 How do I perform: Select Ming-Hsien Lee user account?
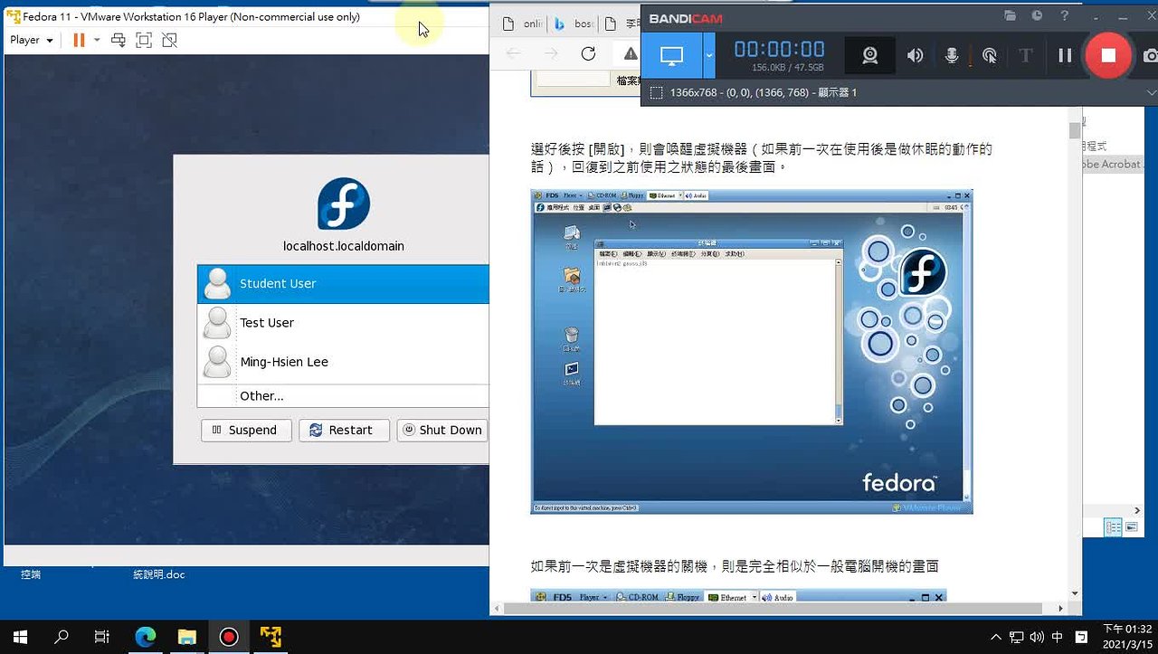coord(343,362)
